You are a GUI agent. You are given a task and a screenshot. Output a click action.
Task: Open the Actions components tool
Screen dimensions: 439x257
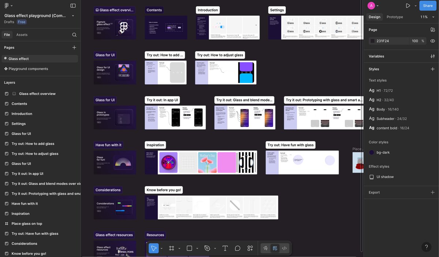coord(250,248)
